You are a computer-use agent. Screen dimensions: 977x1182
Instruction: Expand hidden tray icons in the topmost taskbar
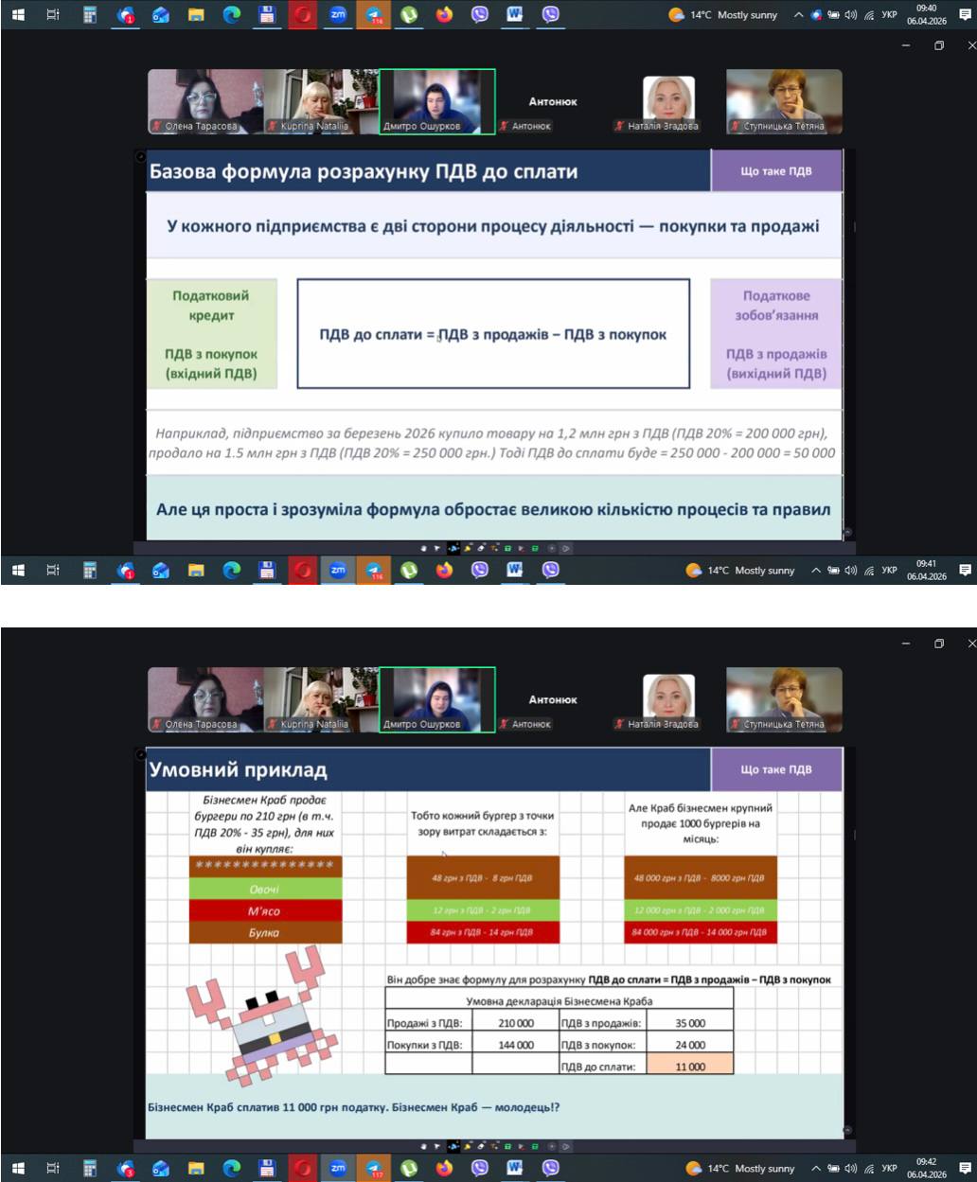[x=799, y=15]
